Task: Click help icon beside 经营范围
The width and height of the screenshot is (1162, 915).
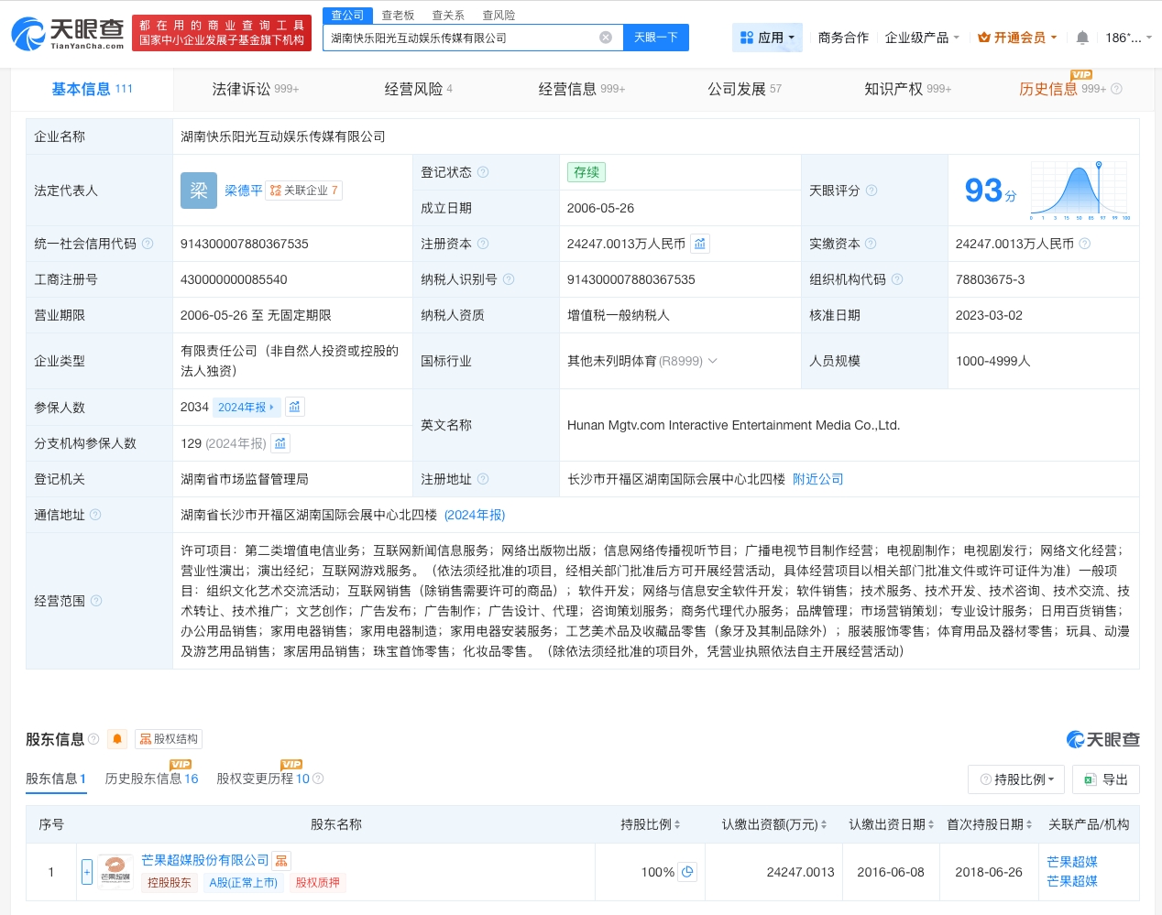Action: pos(96,601)
